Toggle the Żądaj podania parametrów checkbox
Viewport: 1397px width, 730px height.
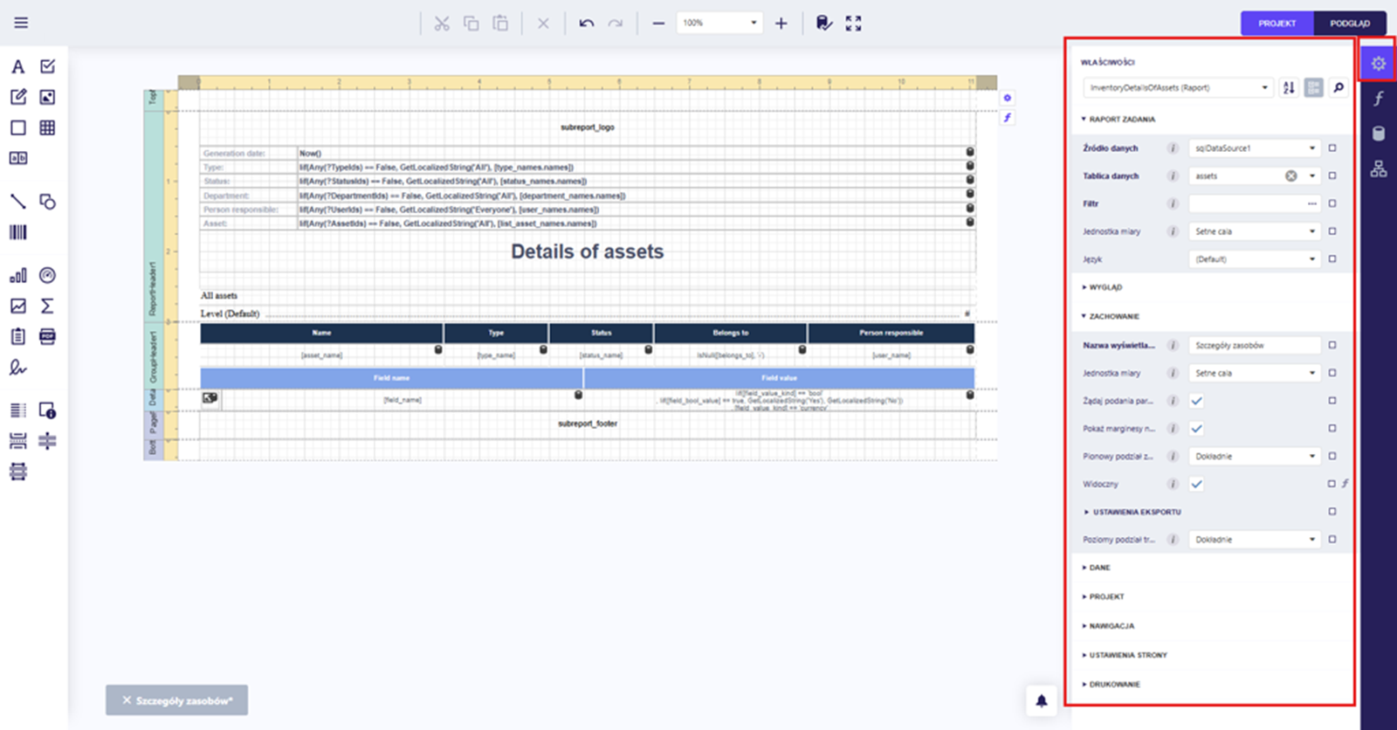coord(1196,401)
